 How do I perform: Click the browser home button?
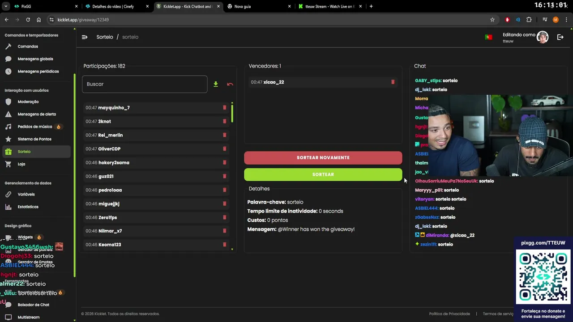39,20
